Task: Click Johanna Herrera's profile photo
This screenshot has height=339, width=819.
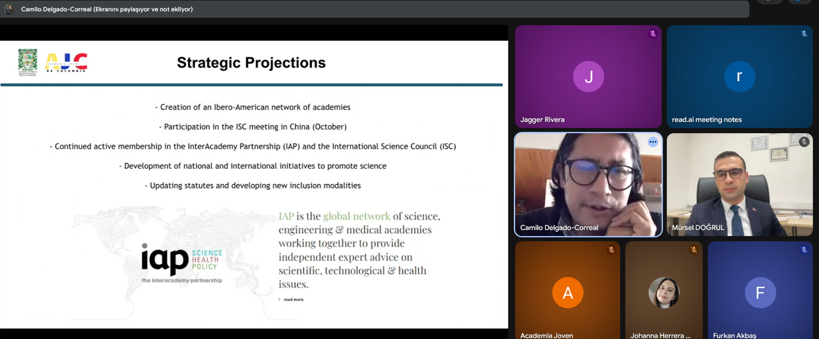Action: point(663,293)
